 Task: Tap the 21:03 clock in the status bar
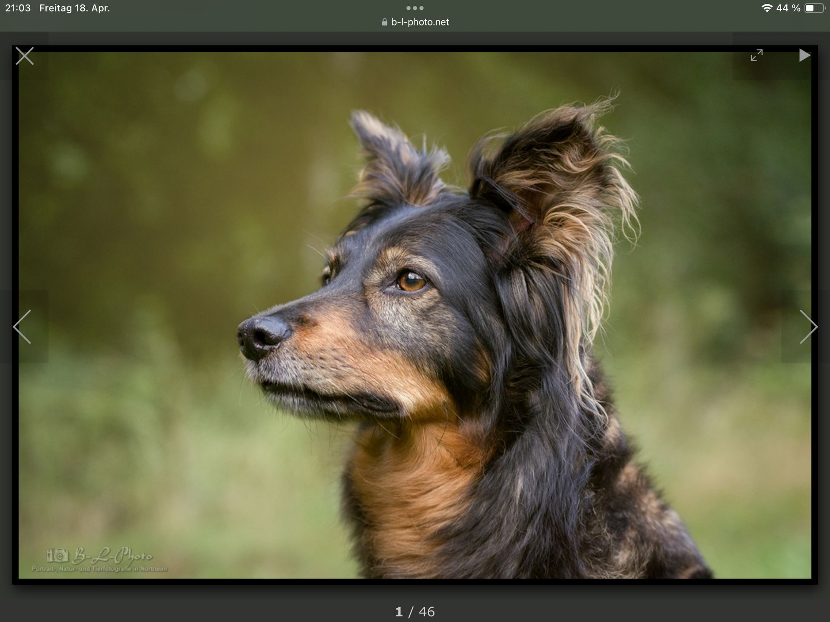tap(18, 8)
